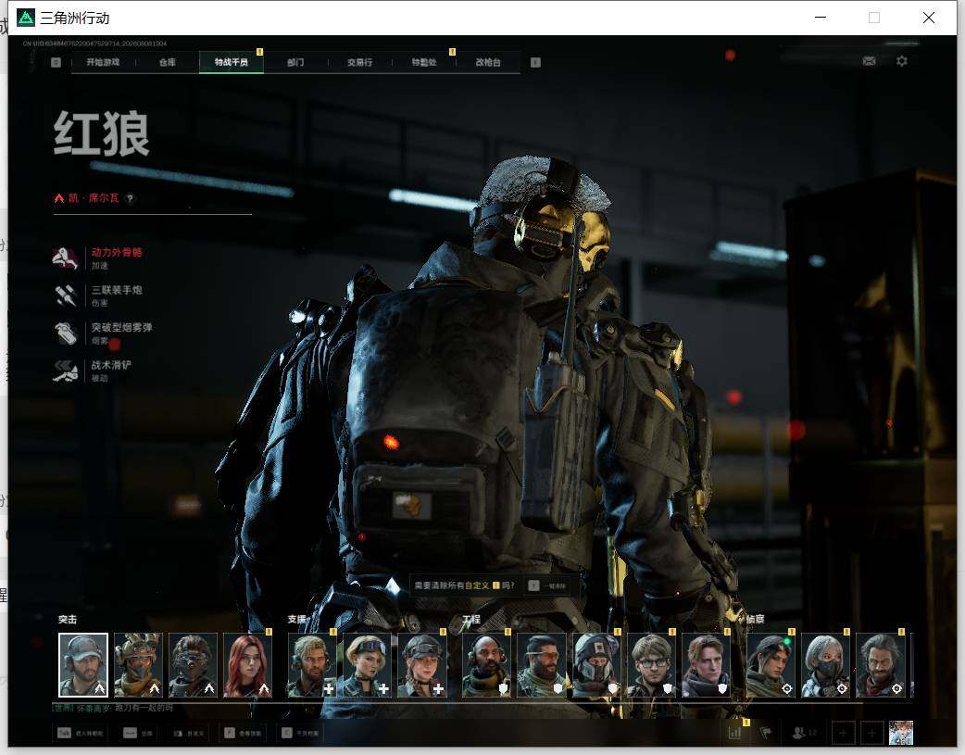The image size is (965, 755).
Task: Go to the 交易行 tab
Action: [359, 62]
